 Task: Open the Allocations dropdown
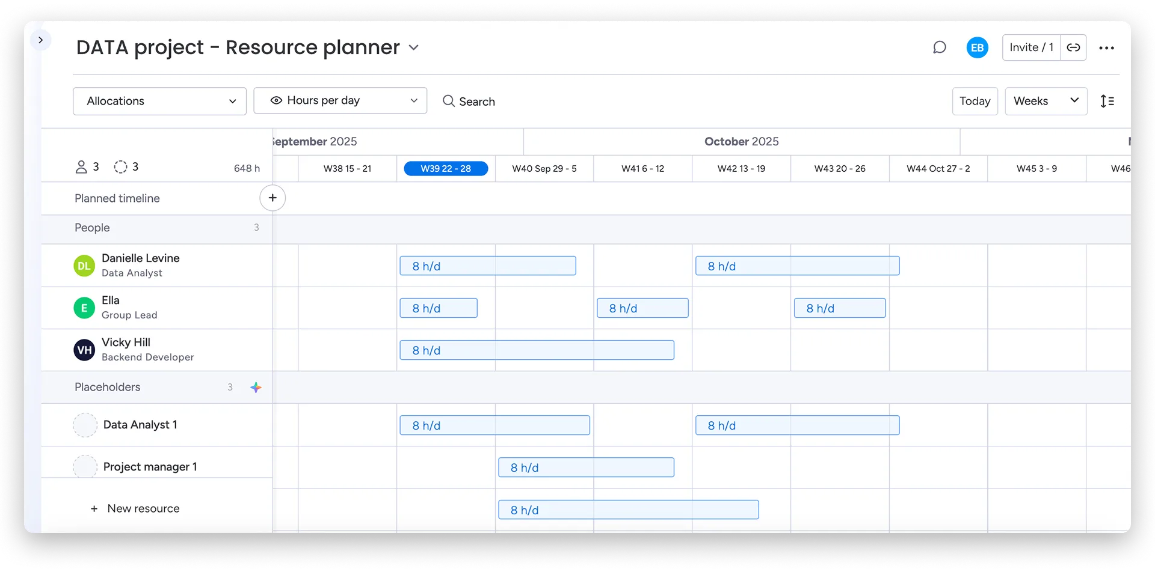[x=159, y=101]
